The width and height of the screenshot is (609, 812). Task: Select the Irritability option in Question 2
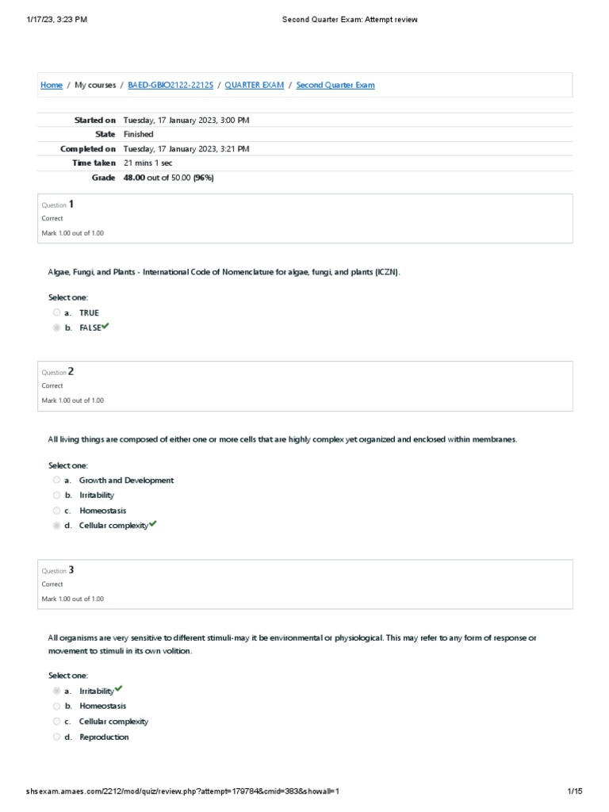56,495
